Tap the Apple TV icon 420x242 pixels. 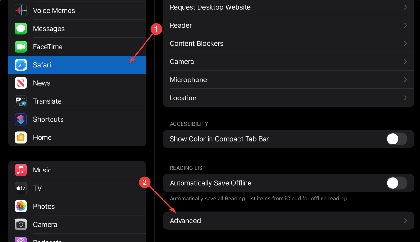tap(21, 188)
